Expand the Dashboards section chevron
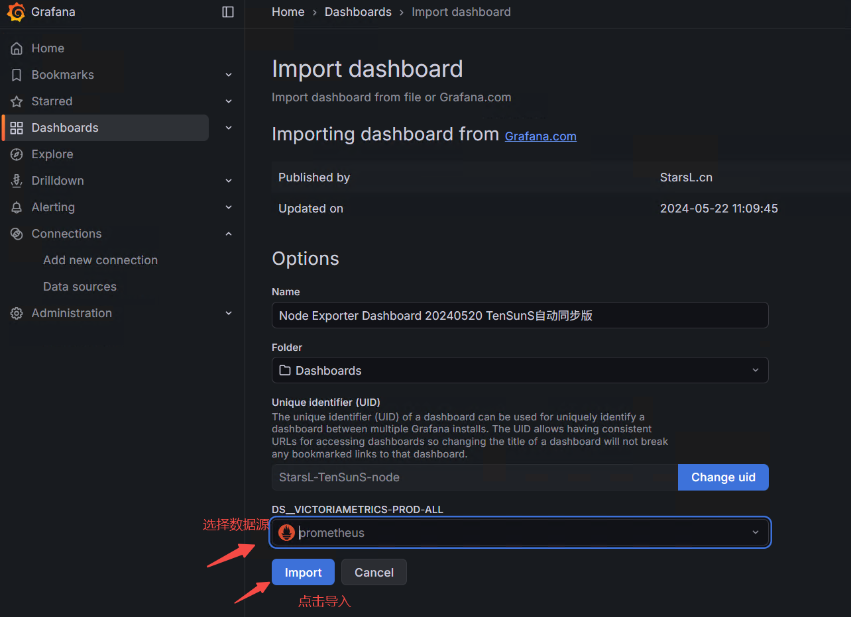The height and width of the screenshot is (617, 851). [x=229, y=128]
